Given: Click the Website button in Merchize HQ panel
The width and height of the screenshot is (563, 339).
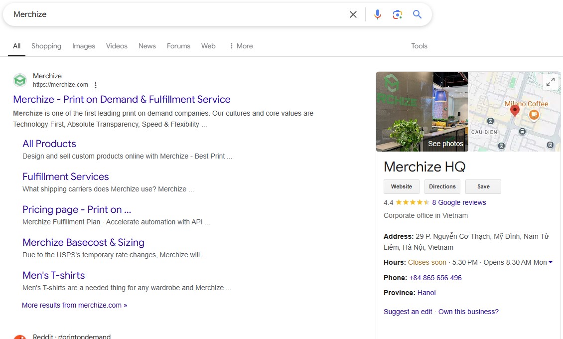Looking at the screenshot, I should [x=402, y=187].
